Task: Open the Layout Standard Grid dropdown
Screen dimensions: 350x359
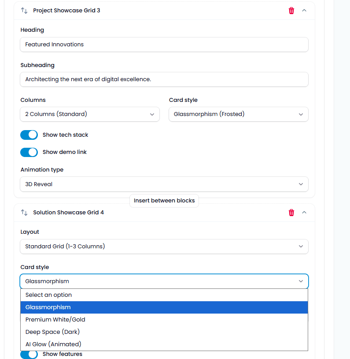Action: (164, 247)
